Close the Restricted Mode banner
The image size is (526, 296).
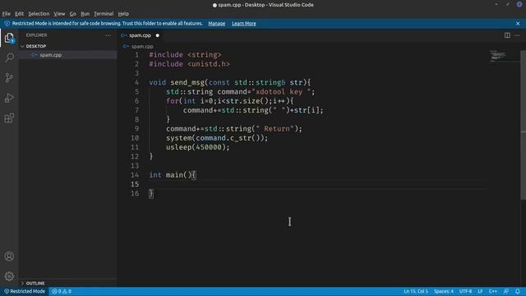click(518, 24)
